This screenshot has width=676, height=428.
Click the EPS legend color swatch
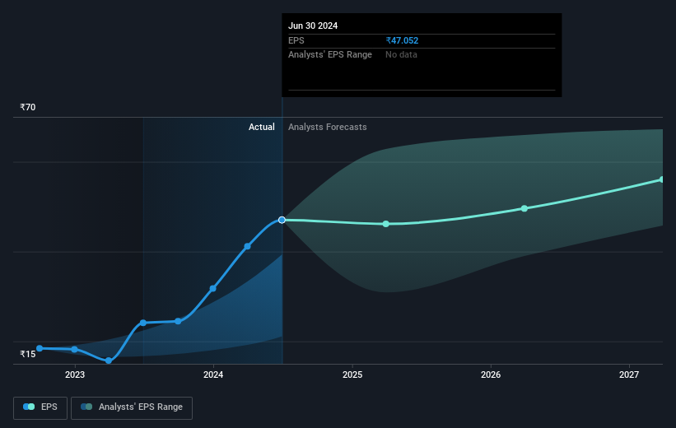(x=29, y=407)
